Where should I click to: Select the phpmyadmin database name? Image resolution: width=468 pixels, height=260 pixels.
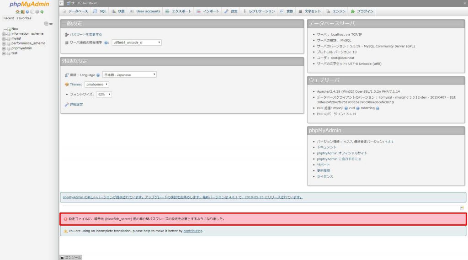tap(21, 48)
